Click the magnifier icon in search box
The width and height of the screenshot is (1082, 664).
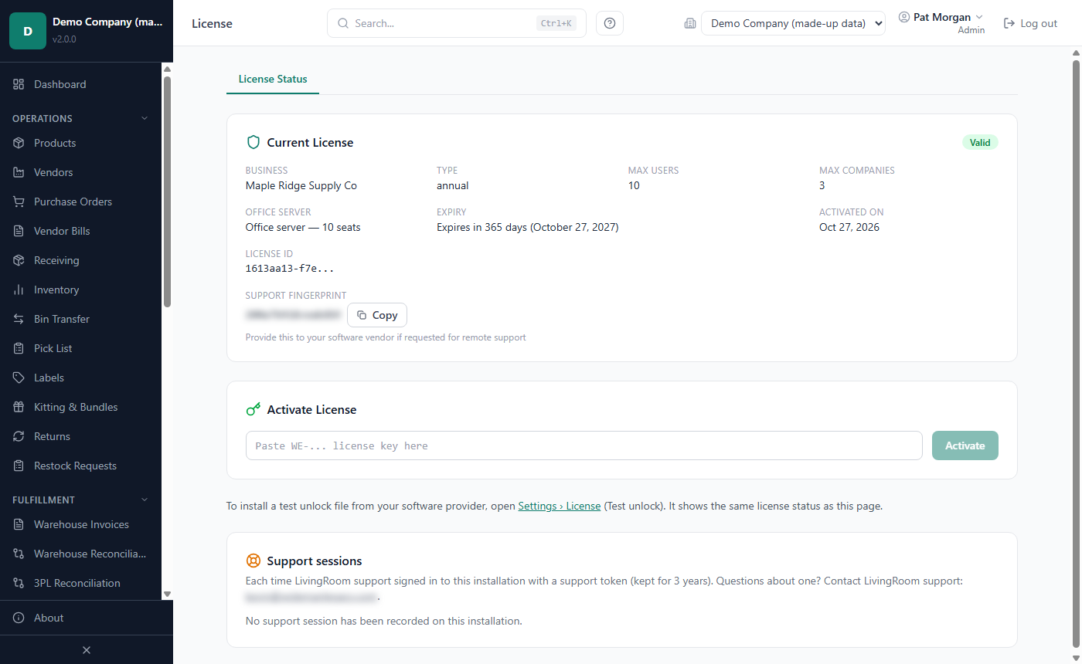(x=343, y=23)
